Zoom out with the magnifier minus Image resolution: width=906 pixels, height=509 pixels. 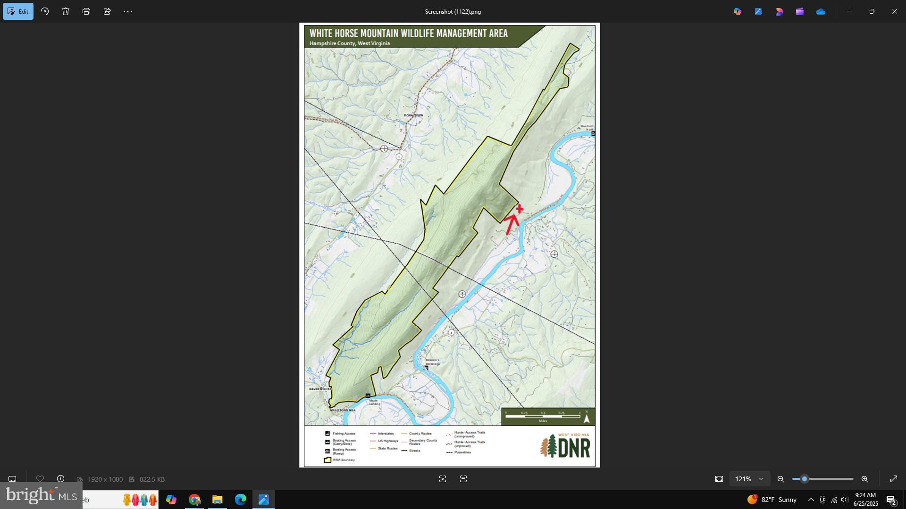point(781,479)
